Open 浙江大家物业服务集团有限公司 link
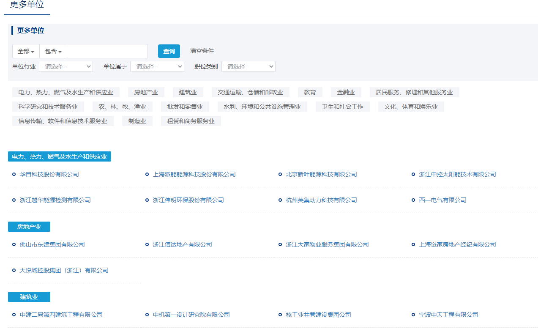Screen dimensions: 538x329 pyautogui.click(x=328, y=244)
